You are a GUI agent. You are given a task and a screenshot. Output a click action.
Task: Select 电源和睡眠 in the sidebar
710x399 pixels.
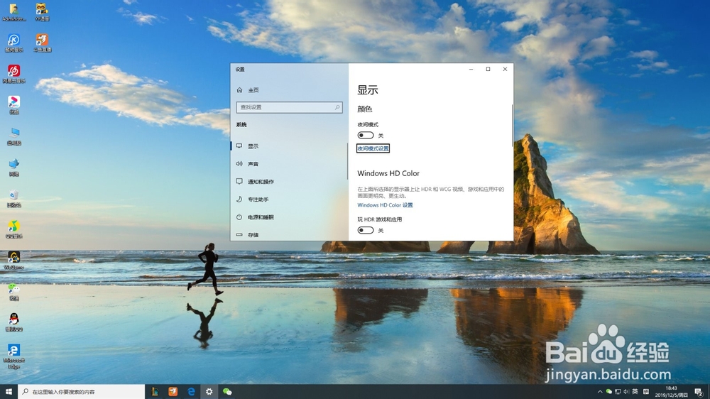[289, 217]
